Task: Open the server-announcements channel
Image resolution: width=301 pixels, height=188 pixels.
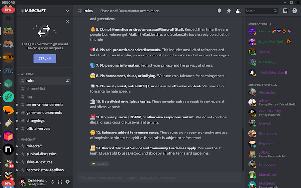Action: [45, 104]
